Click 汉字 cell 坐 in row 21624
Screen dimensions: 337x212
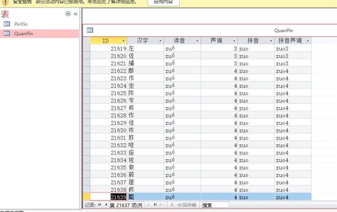coord(145,86)
